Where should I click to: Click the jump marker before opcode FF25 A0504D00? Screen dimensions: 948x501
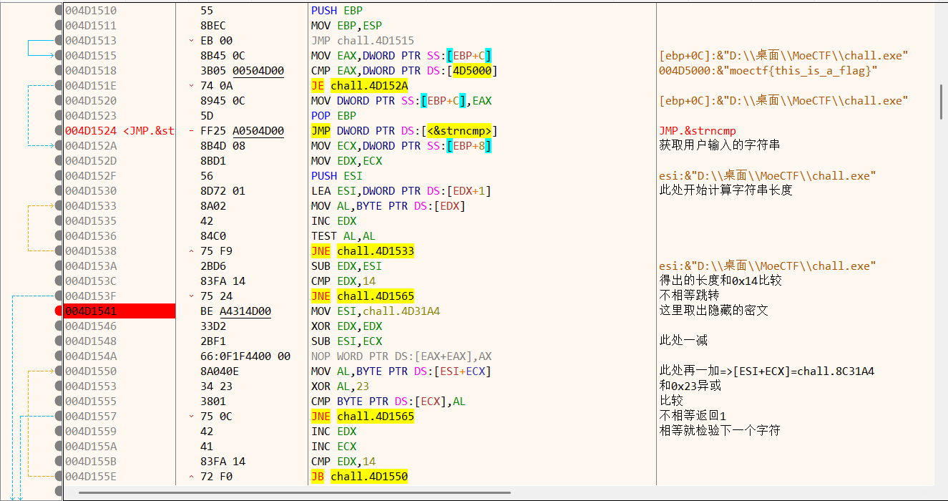click(x=191, y=131)
